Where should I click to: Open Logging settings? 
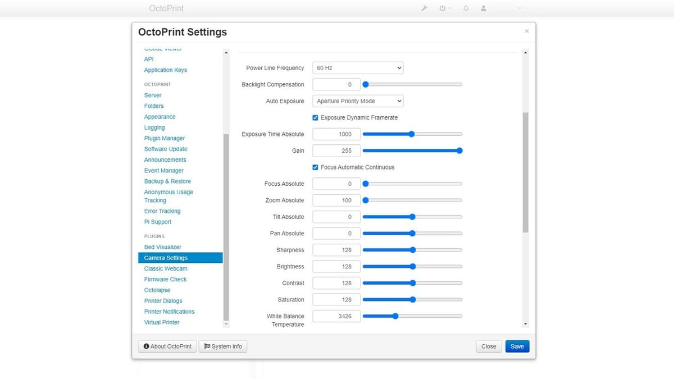click(154, 127)
